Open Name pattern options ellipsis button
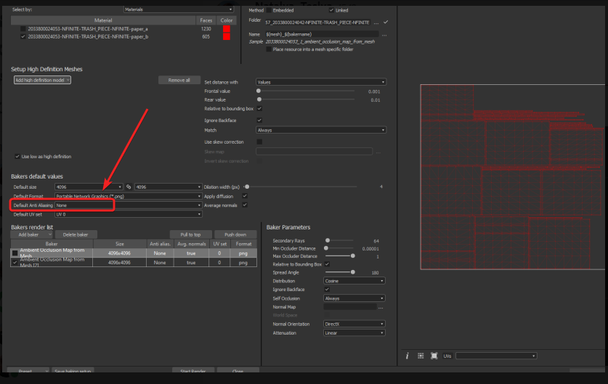 [384, 35]
